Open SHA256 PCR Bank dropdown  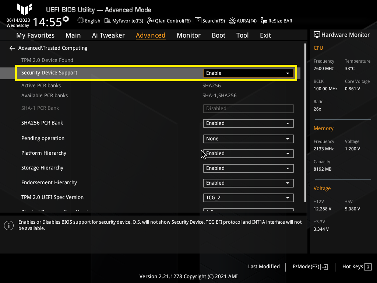click(249, 123)
